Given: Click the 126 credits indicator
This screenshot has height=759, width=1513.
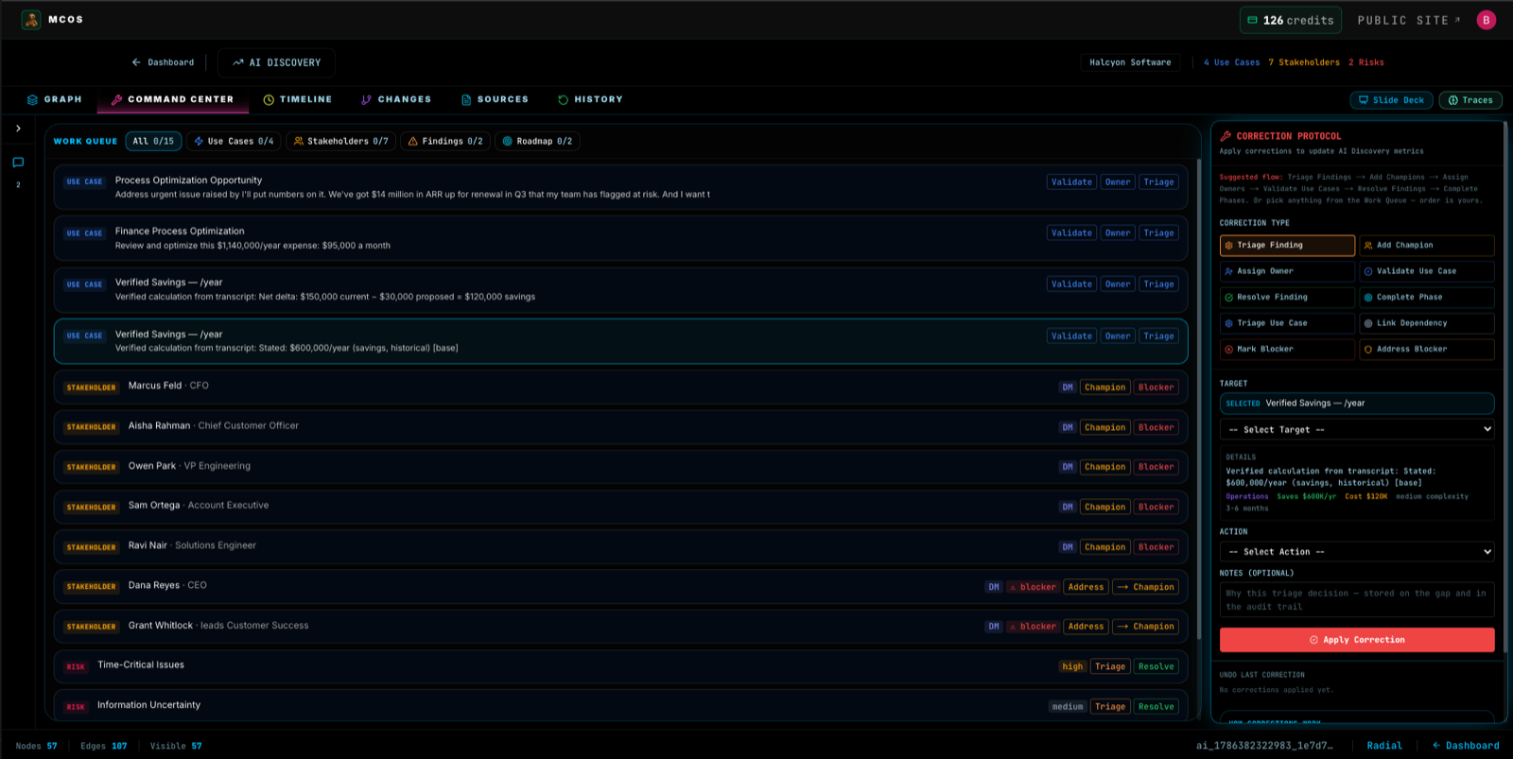Looking at the screenshot, I should (x=1291, y=20).
